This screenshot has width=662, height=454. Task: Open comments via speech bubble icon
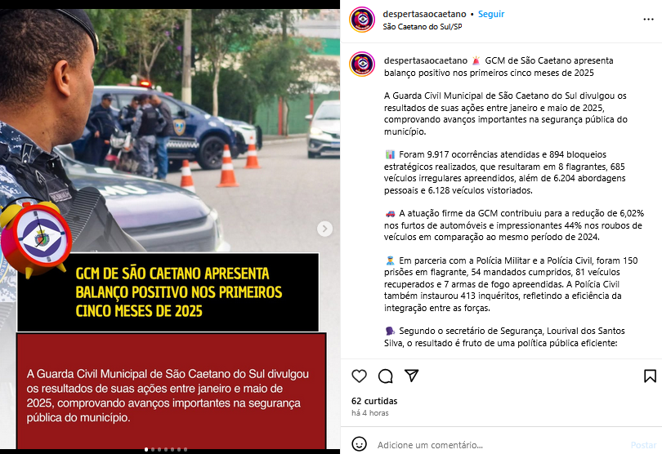[x=385, y=376]
